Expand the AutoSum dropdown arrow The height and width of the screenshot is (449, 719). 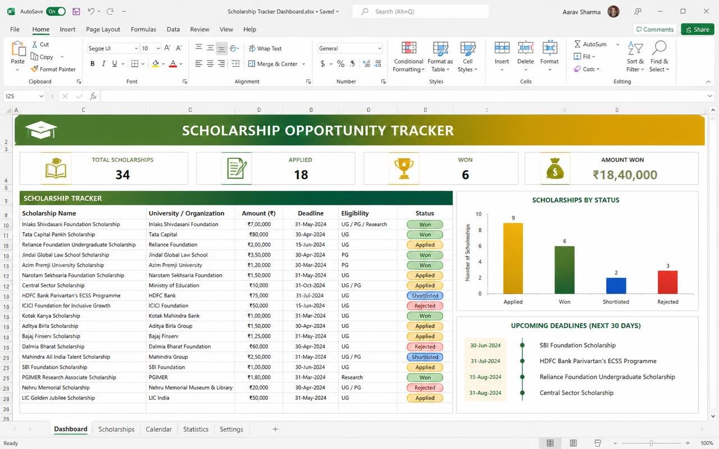pos(617,44)
